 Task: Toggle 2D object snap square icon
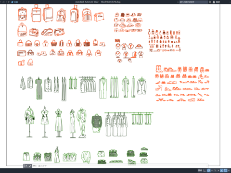click(226, 171)
